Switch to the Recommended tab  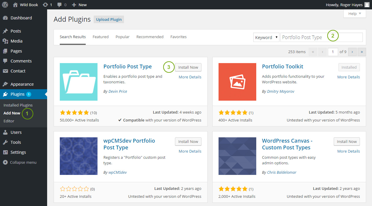[x=150, y=37]
